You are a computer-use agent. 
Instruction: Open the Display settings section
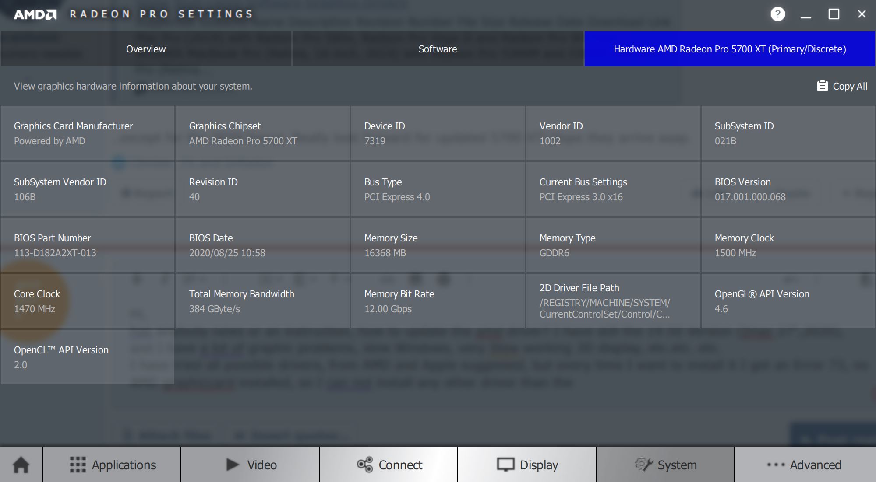point(527,465)
